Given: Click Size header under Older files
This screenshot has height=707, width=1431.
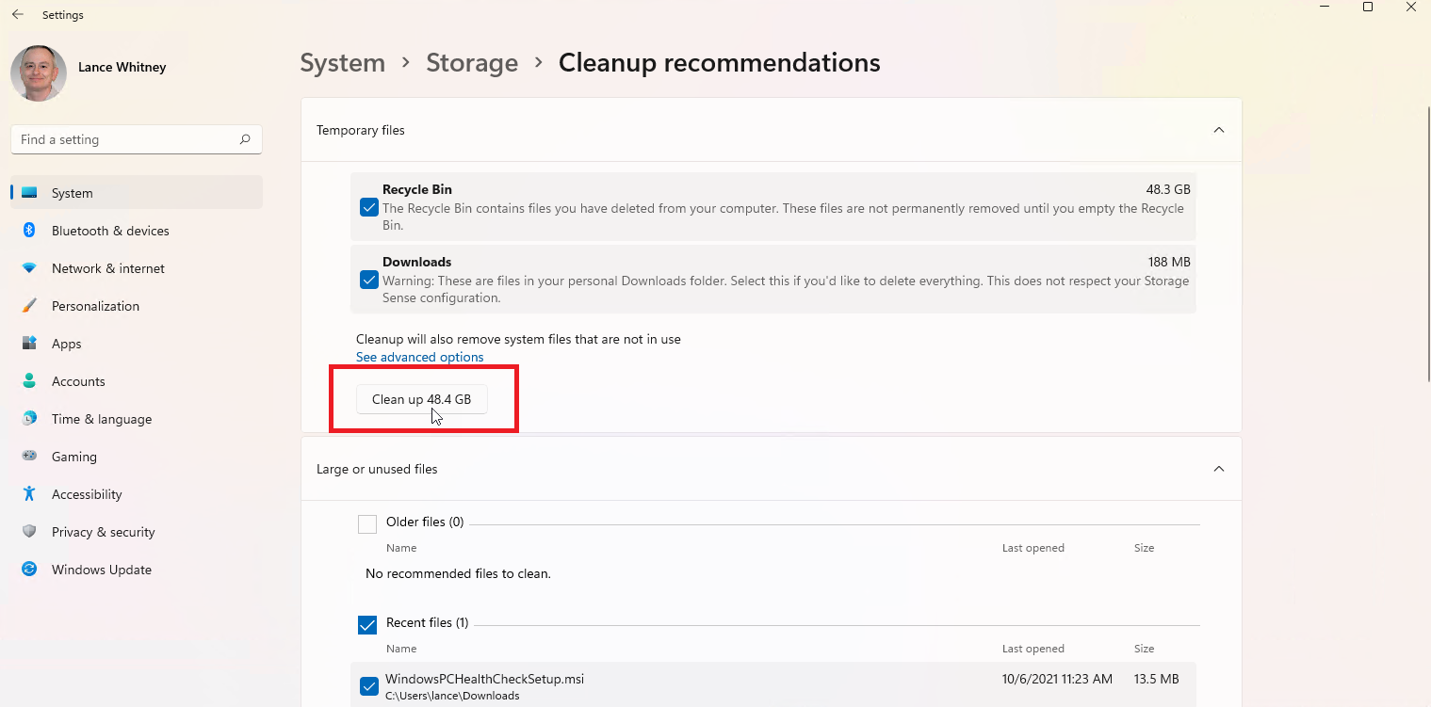Looking at the screenshot, I should [x=1144, y=548].
